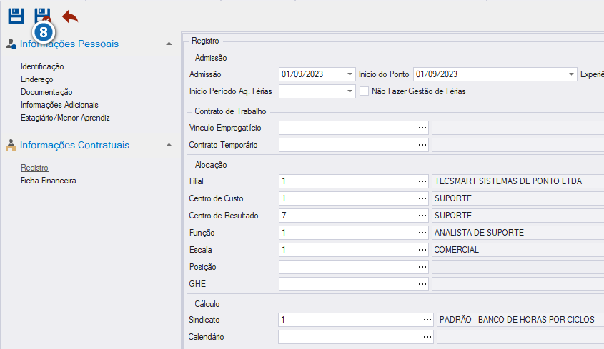The height and width of the screenshot is (349, 604).
Task: Click the Save and close floppy icon
Action: (x=42, y=16)
